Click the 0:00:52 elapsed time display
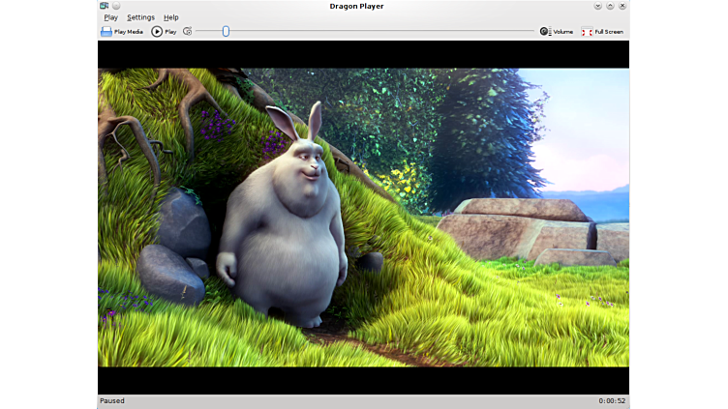 (x=612, y=400)
